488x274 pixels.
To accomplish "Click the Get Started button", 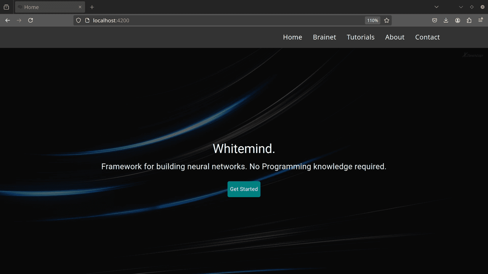I will (x=244, y=189).
